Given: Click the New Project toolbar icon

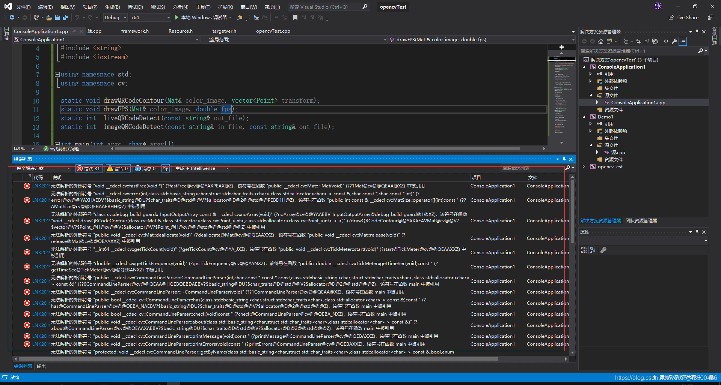Looking at the screenshot, I should click(x=36, y=17).
